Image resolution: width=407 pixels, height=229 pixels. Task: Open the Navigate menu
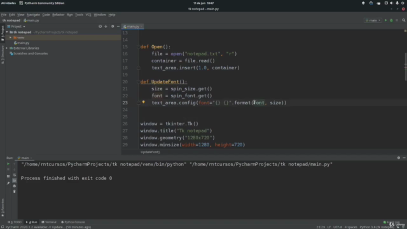tap(33, 15)
